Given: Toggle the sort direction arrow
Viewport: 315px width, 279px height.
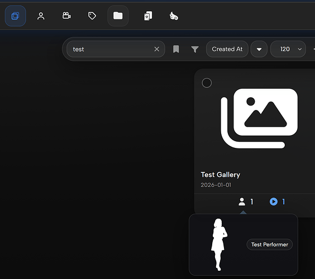Looking at the screenshot, I should point(259,49).
